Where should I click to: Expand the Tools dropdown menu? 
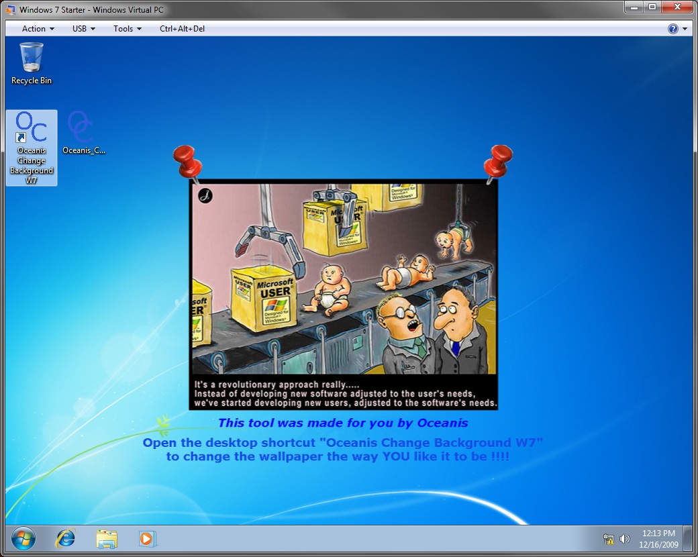coord(126,28)
